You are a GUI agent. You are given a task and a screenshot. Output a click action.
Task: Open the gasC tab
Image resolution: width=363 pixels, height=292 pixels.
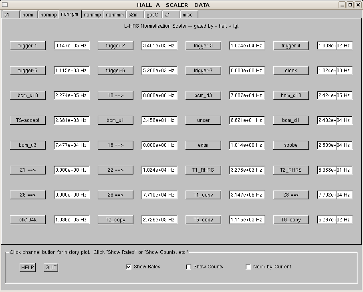pyautogui.click(x=153, y=14)
